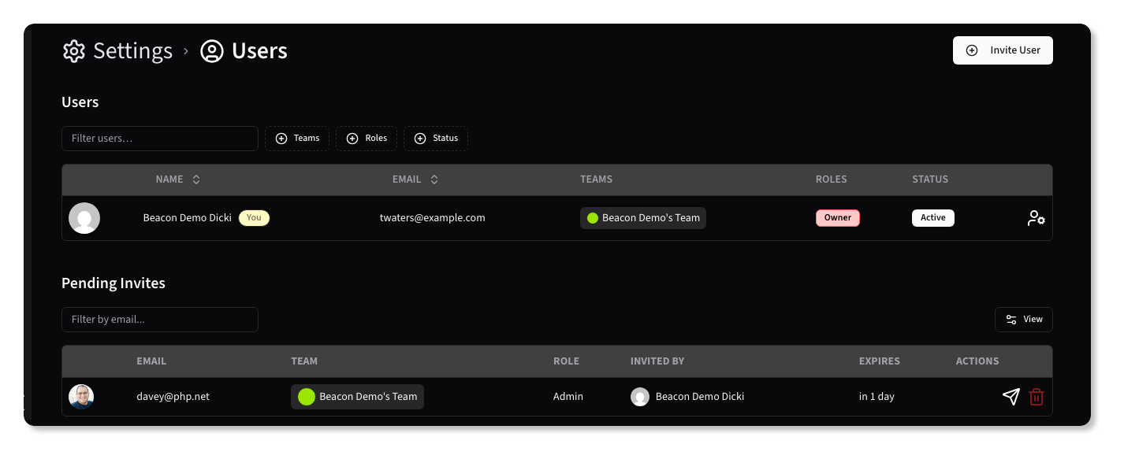The height and width of the screenshot is (459, 1124).
Task: Open the Status filter dropdown
Action: tap(436, 139)
